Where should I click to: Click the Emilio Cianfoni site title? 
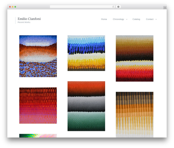(29, 19)
